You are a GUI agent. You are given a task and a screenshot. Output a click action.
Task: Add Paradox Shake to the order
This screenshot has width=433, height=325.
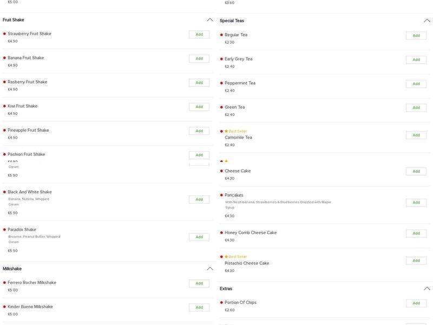click(x=199, y=237)
